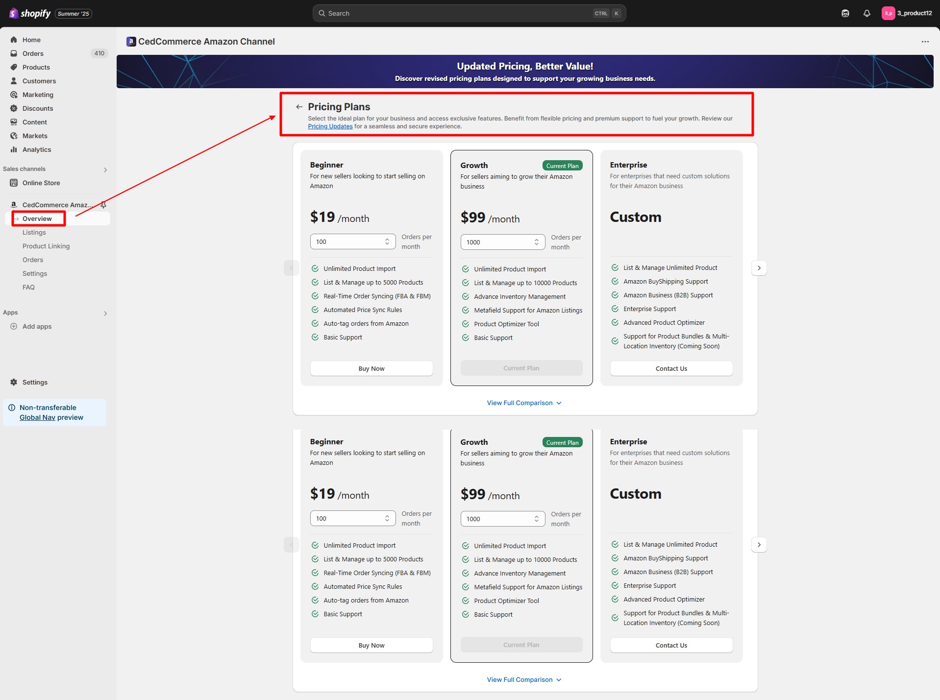Open the three-dot menu for CedCommerce Amazon Channel

(x=925, y=42)
